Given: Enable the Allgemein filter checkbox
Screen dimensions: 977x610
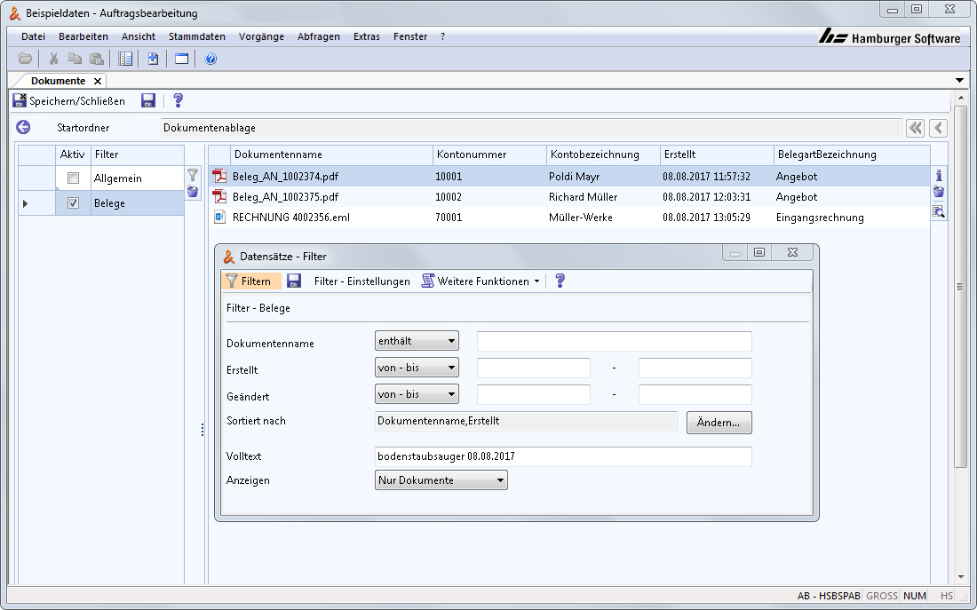Looking at the screenshot, I should click(x=73, y=178).
